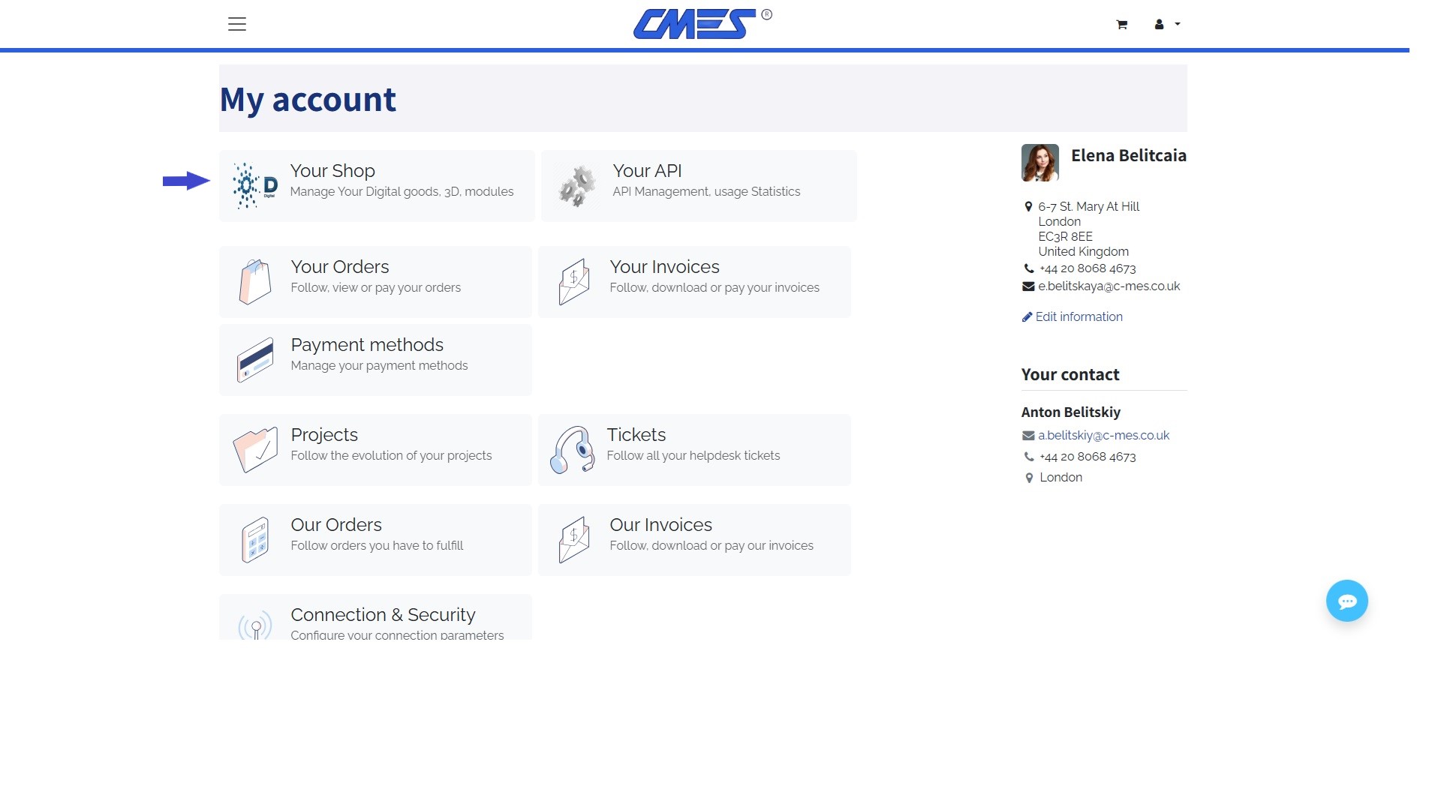Select the e.belitskaya@c-mes.co.uk email address
Image resolution: width=1441 pixels, height=810 pixels.
pos(1109,286)
